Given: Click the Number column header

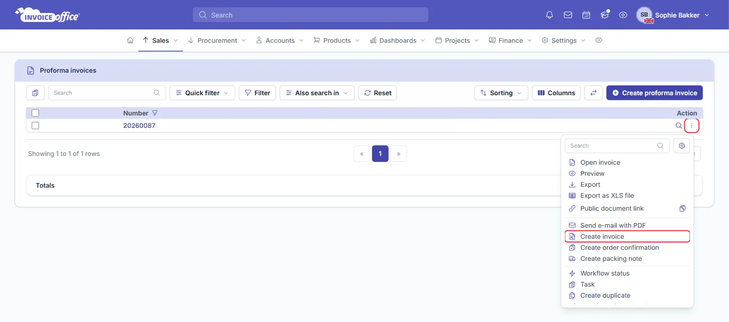Looking at the screenshot, I should pyautogui.click(x=136, y=113).
